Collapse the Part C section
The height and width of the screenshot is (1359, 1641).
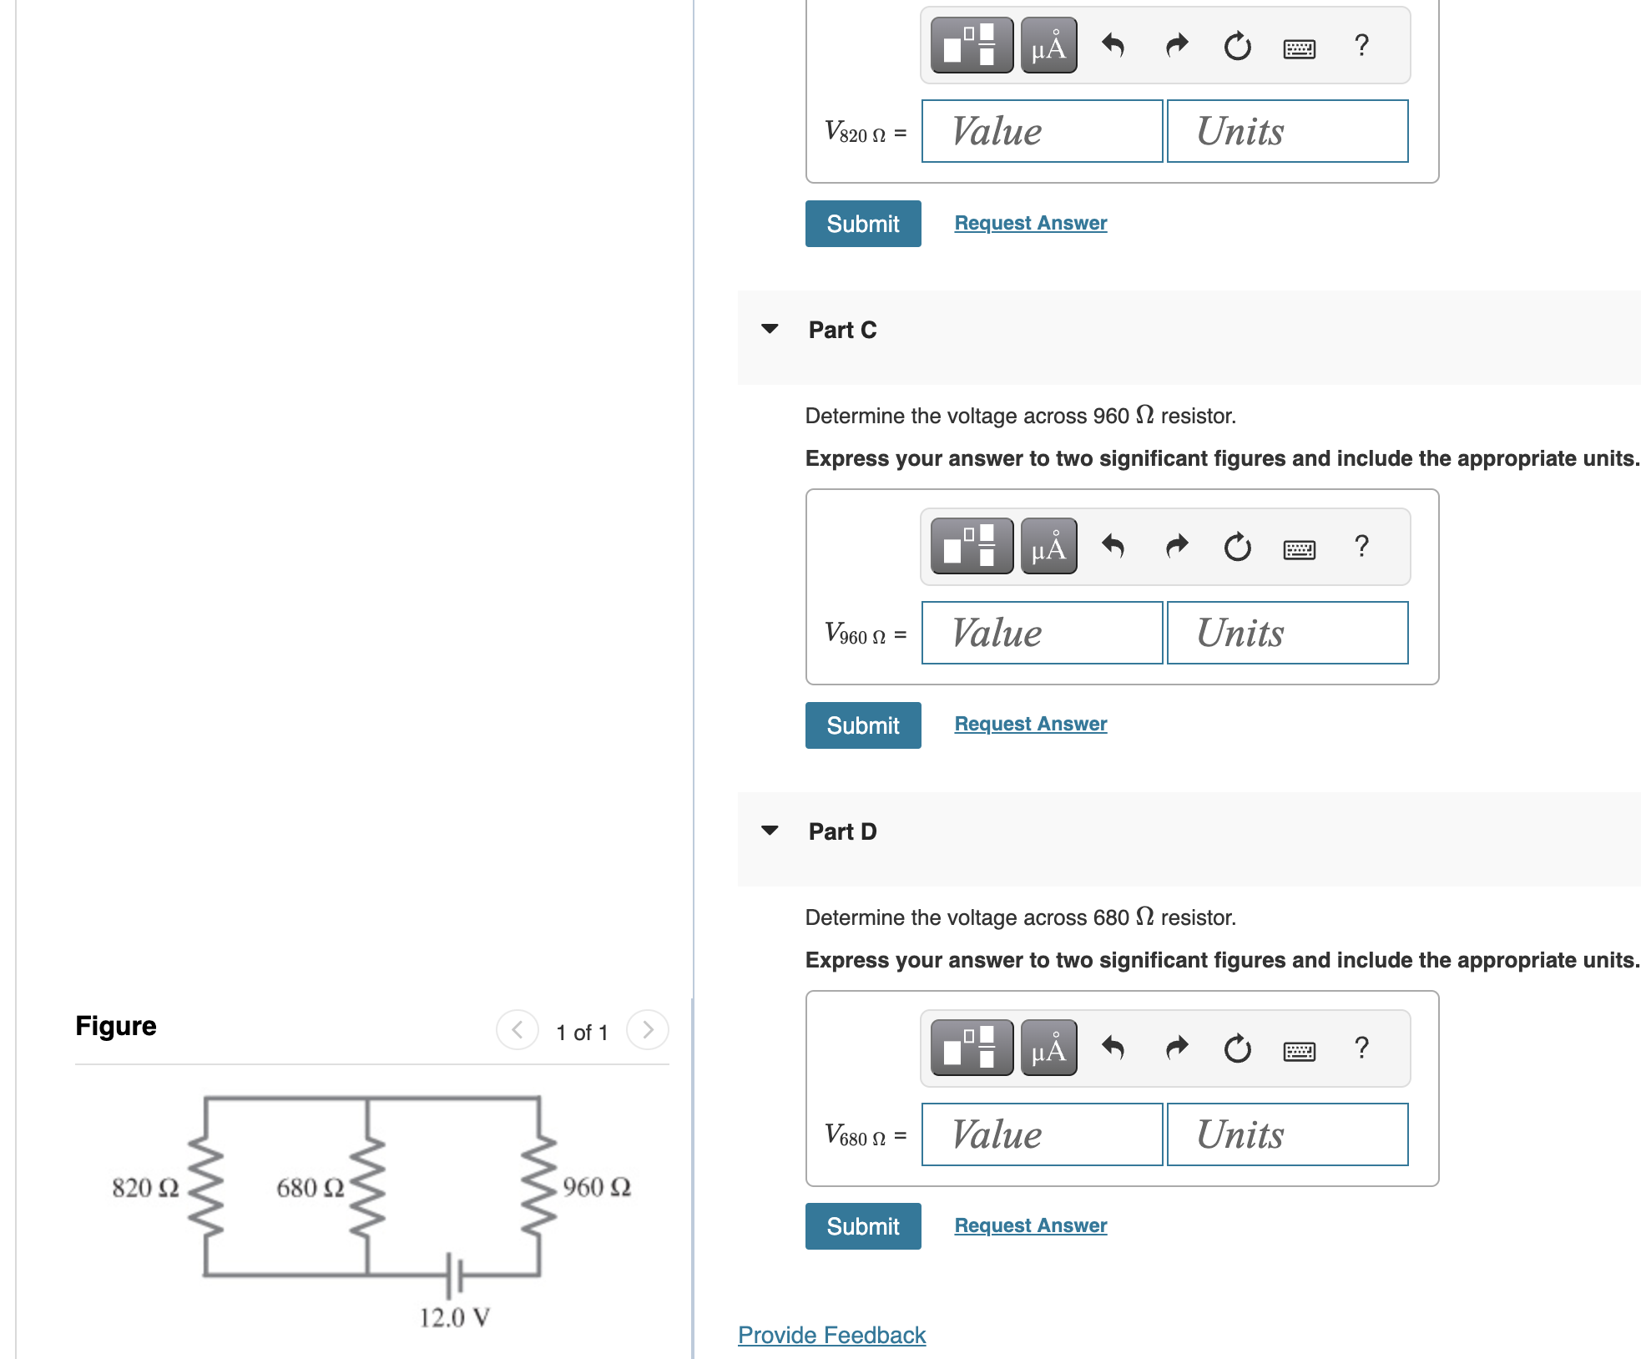770,329
